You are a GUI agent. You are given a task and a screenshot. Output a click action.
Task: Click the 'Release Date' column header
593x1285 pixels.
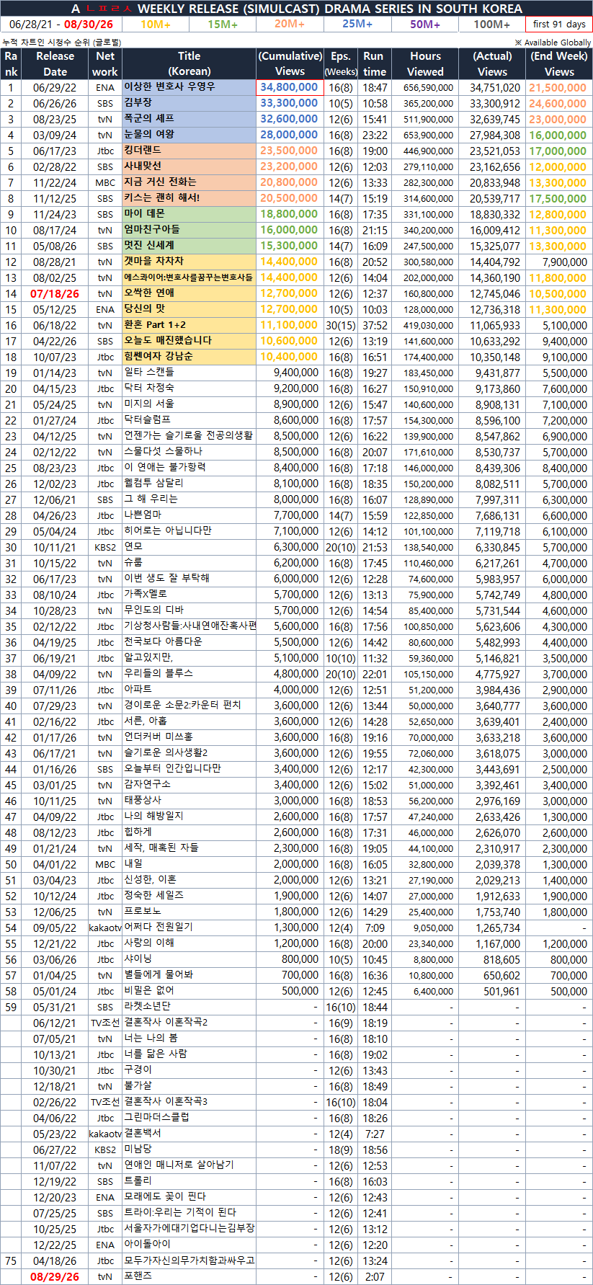click(x=55, y=63)
